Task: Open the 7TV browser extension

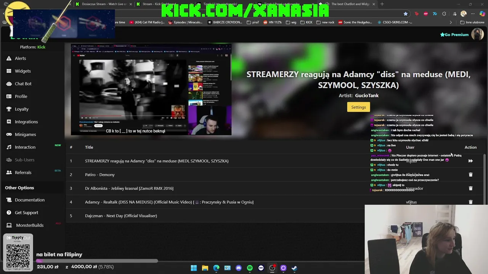Action: [435, 14]
